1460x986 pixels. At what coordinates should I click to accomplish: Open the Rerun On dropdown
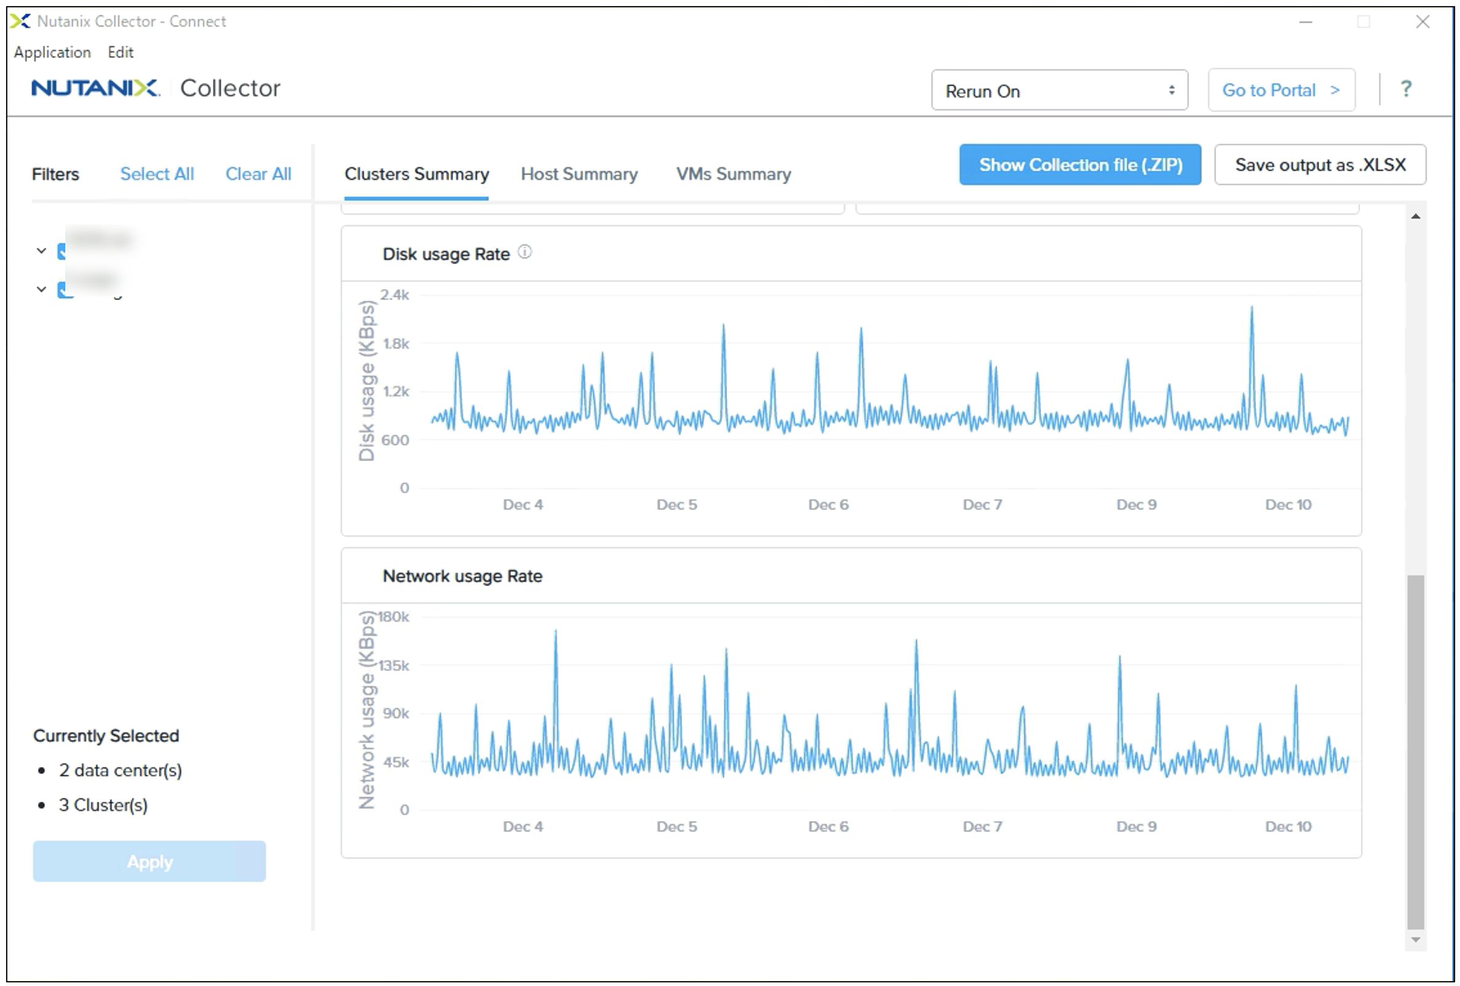click(1059, 91)
